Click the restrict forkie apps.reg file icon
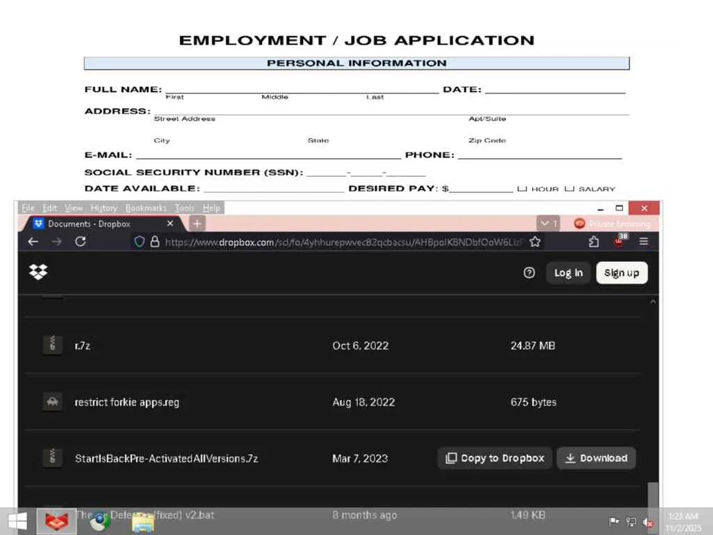713x535 pixels. [52, 401]
